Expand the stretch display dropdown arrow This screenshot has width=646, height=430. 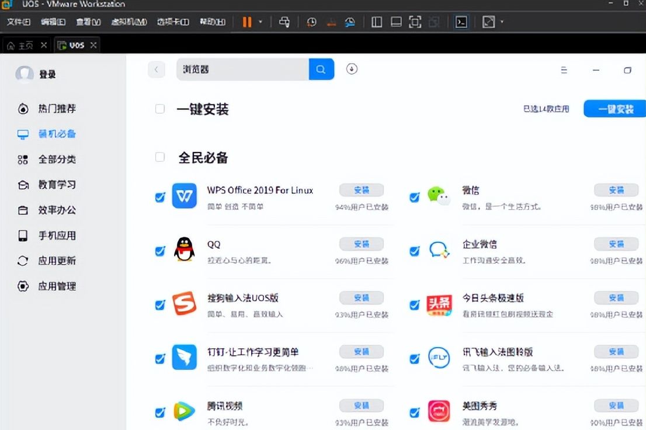(502, 22)
